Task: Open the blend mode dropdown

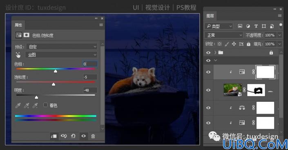Action: [224, 35]
